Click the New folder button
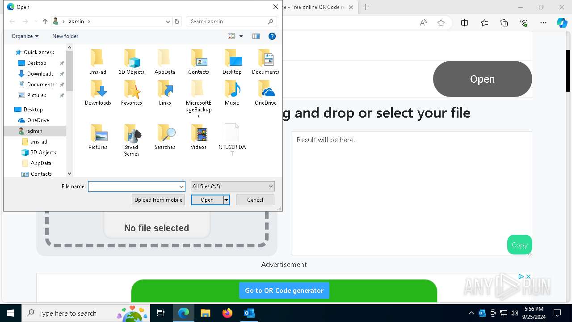Screen dimensions: 572x322 point(65,36)
